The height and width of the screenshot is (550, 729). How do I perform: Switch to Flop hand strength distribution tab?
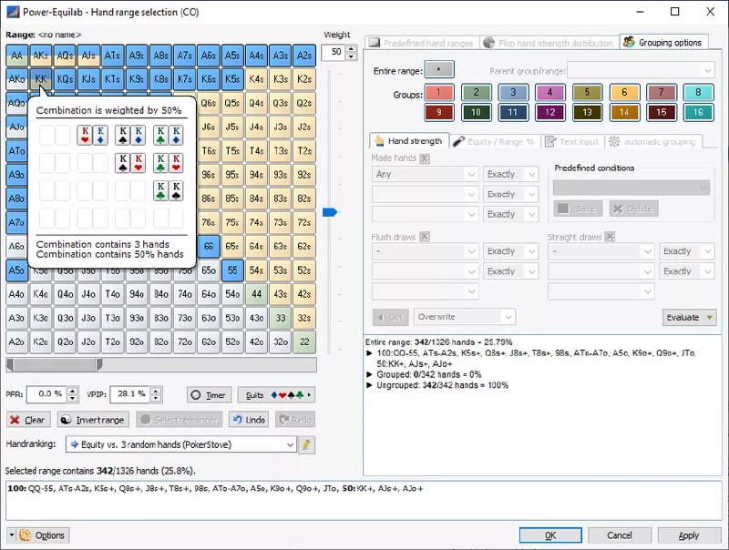point(549,43)
